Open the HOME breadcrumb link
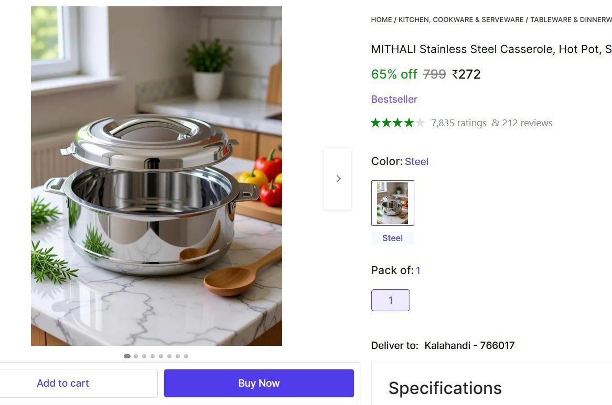Screen dimensions: 612x405 (381, 19)
